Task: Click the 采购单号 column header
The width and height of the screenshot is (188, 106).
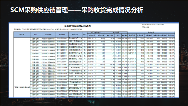Action: point(48,35)
